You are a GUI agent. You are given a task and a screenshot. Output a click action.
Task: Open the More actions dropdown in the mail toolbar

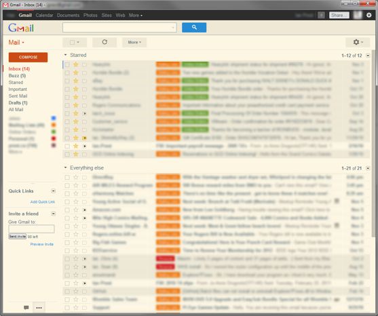coord(134,42)
